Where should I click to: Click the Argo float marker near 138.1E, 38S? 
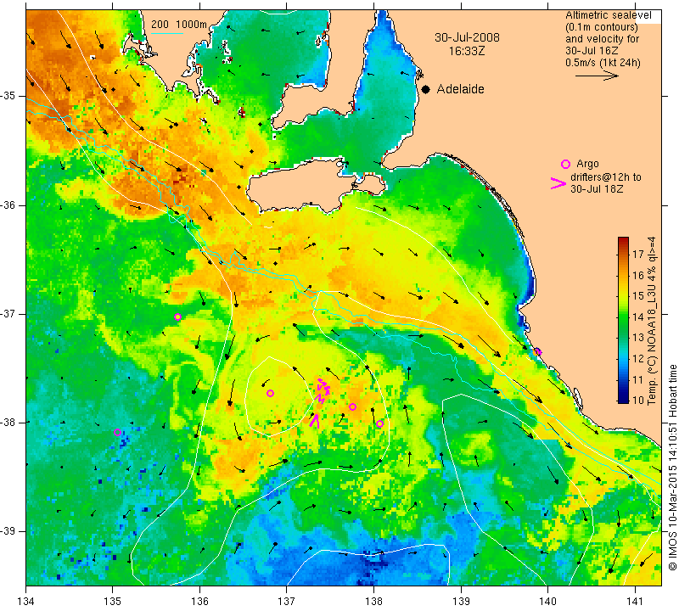[x=379, y=423]
